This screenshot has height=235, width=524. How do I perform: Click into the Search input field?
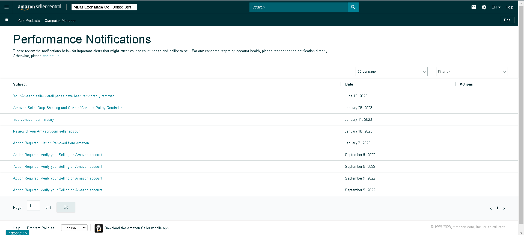tap(299, 7)
